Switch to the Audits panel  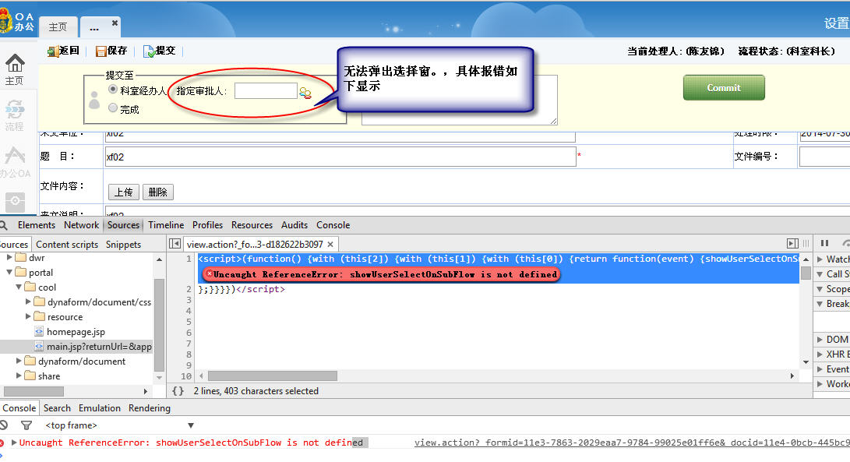click(295, 225)
